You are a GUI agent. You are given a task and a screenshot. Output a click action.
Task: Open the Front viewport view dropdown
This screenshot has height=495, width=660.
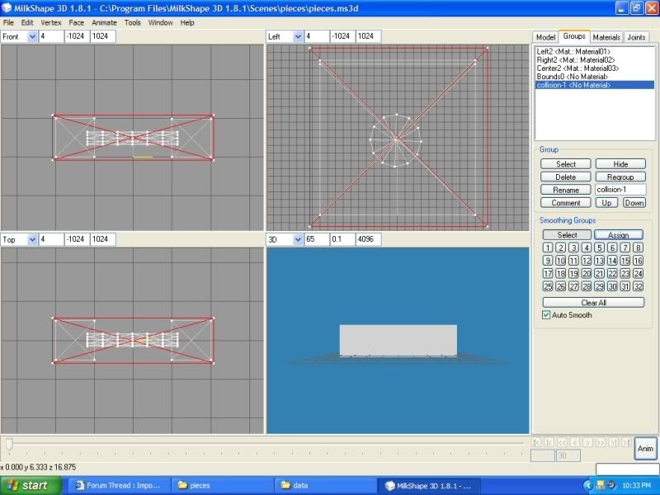32,36
